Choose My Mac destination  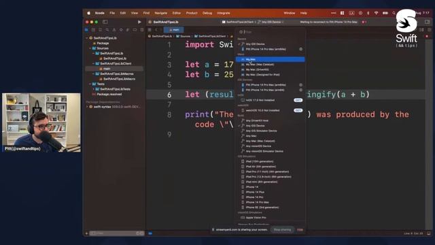point(271,59)
